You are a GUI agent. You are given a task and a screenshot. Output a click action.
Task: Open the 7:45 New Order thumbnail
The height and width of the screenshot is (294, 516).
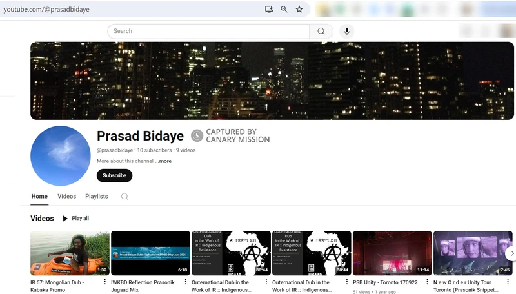(473, 253)
